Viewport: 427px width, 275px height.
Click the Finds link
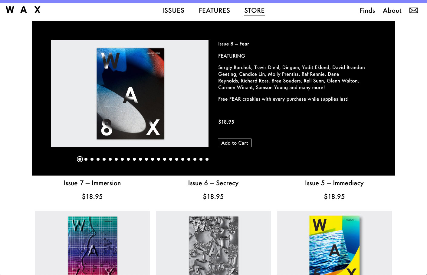coord(367,10)
